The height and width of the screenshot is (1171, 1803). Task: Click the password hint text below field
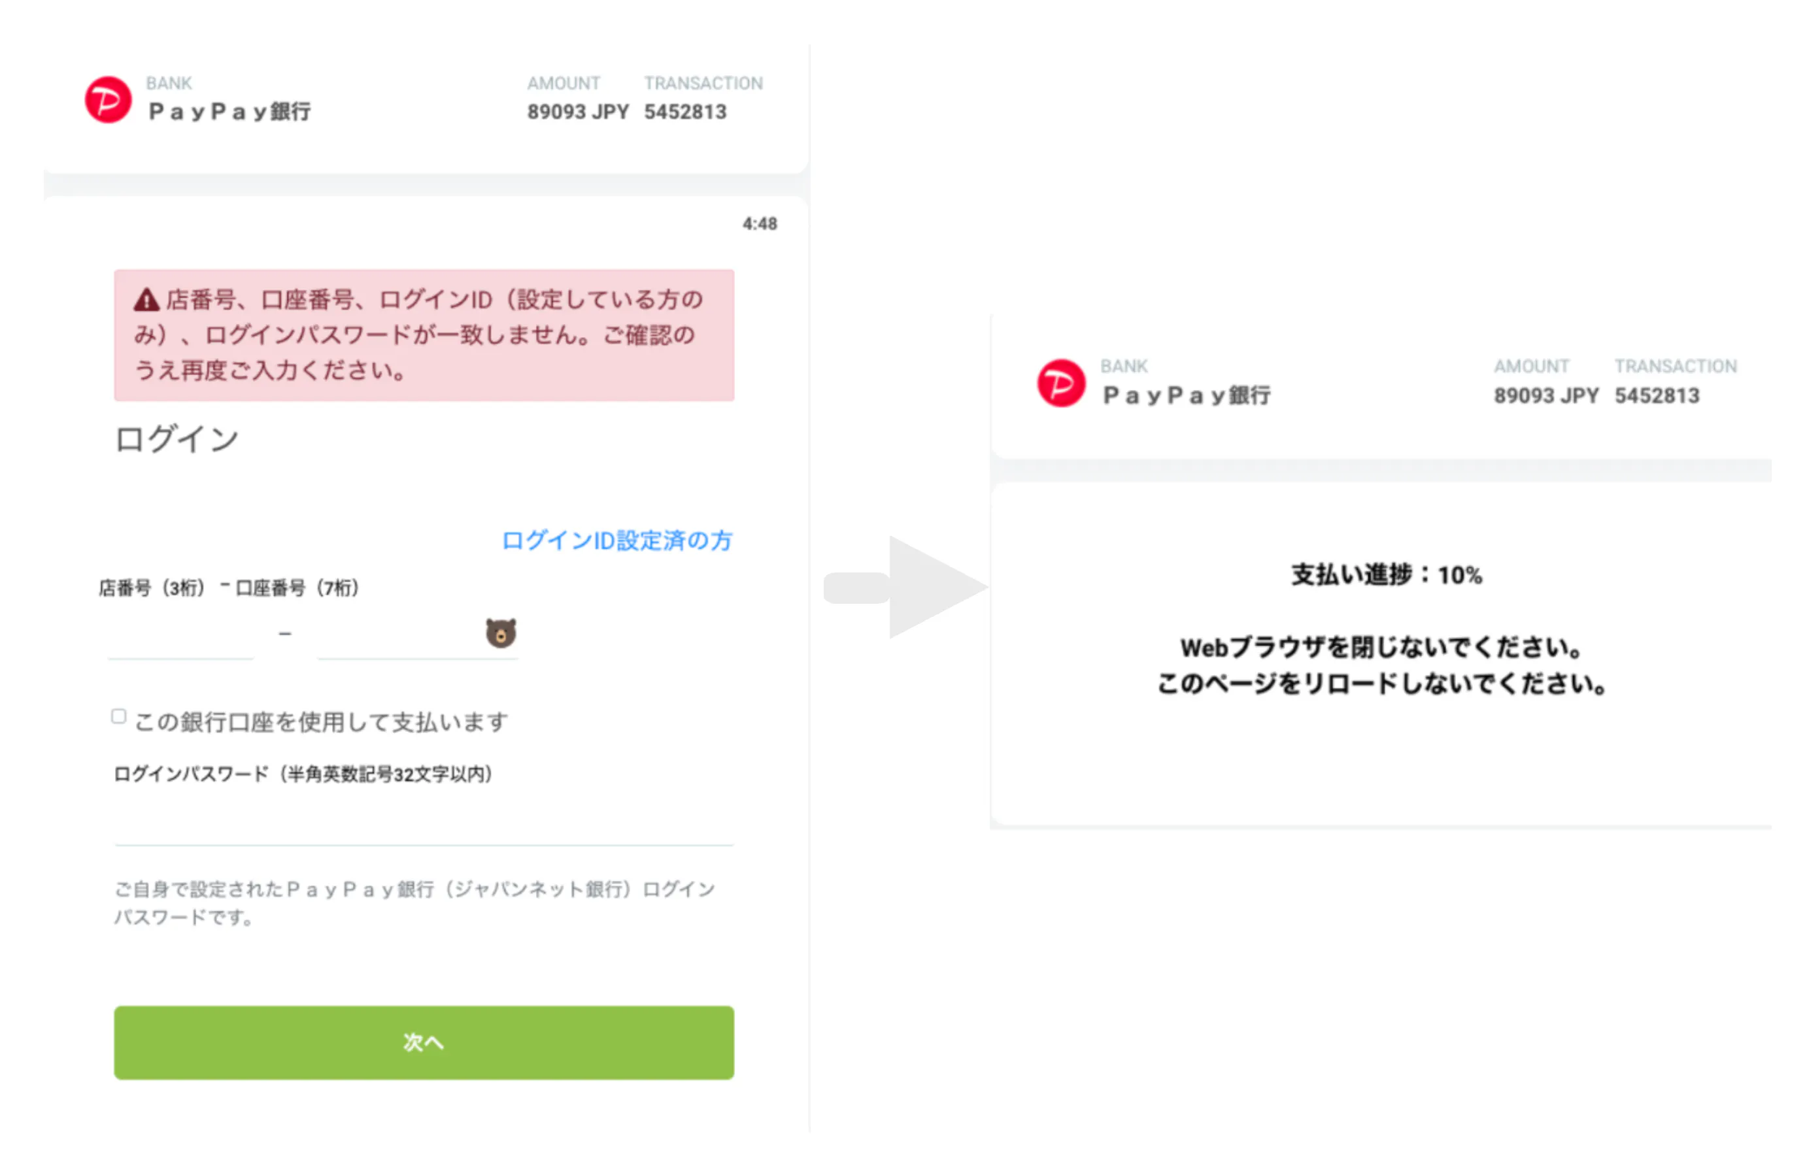pyautogui.click(x=415, y=903)
